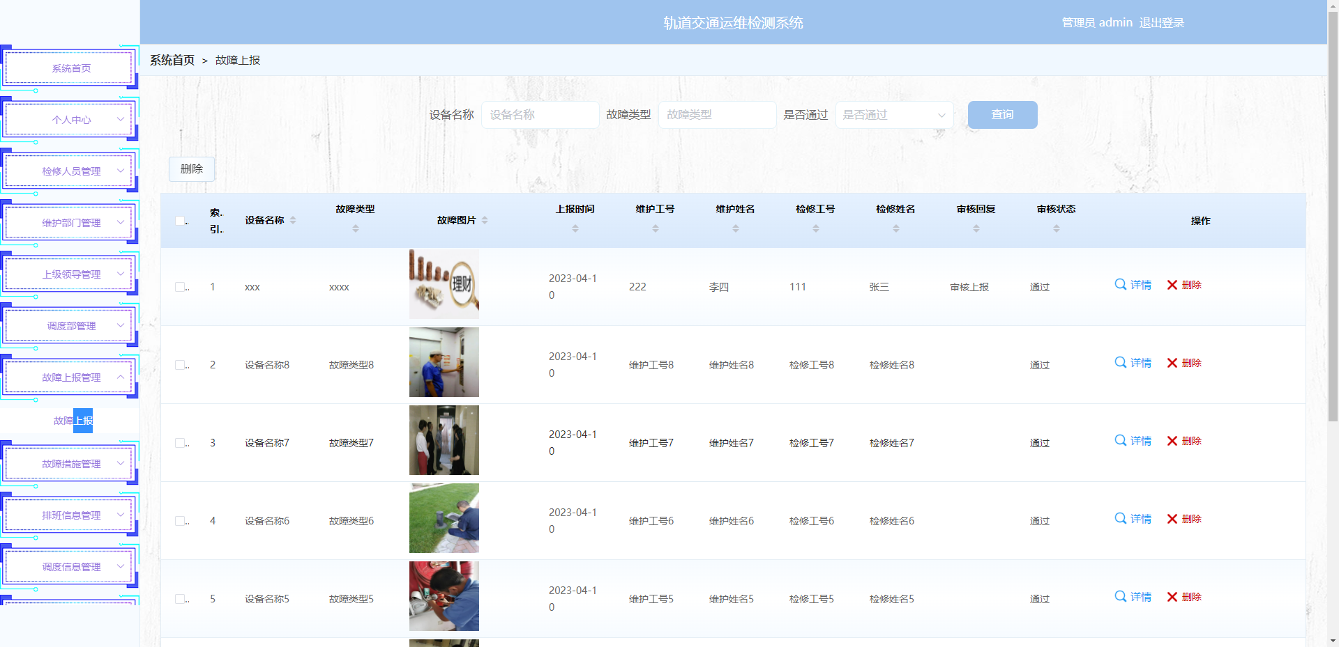Viewport: 1339px width, 647px height.
Task: Sort by 审核回复 column arrows
Action: pyautogui.click(x=976, y=228)
